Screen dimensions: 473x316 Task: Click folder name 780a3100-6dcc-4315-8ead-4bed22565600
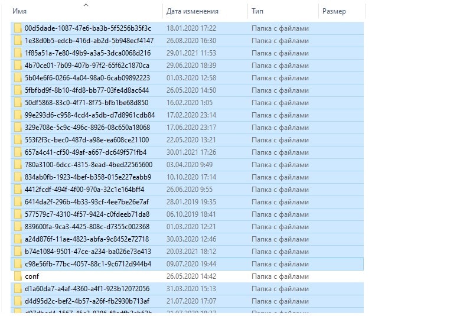click(89, 164)
